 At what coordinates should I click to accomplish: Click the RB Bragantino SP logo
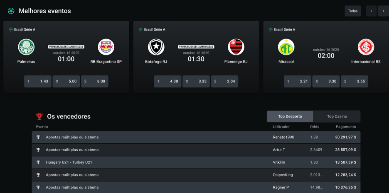coord(106,47)
